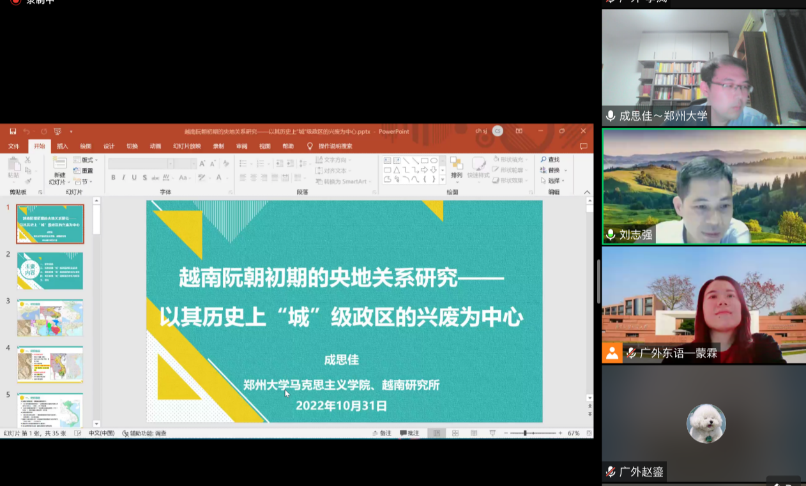Open the Insert (插入) ribbon tab
The width and height of the screenshot is (806, 486).
click(63, 146)
